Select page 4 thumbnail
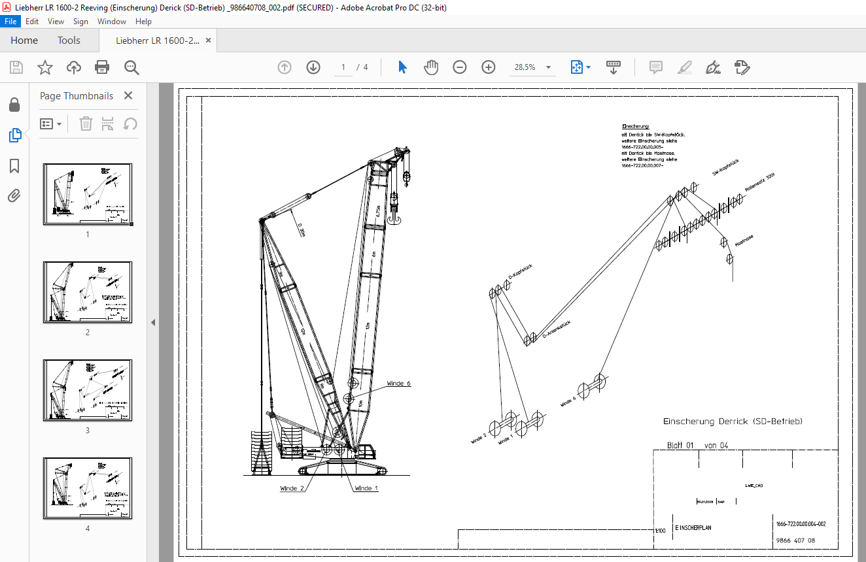This screenshot has height=562, width=866. [88, 488]
